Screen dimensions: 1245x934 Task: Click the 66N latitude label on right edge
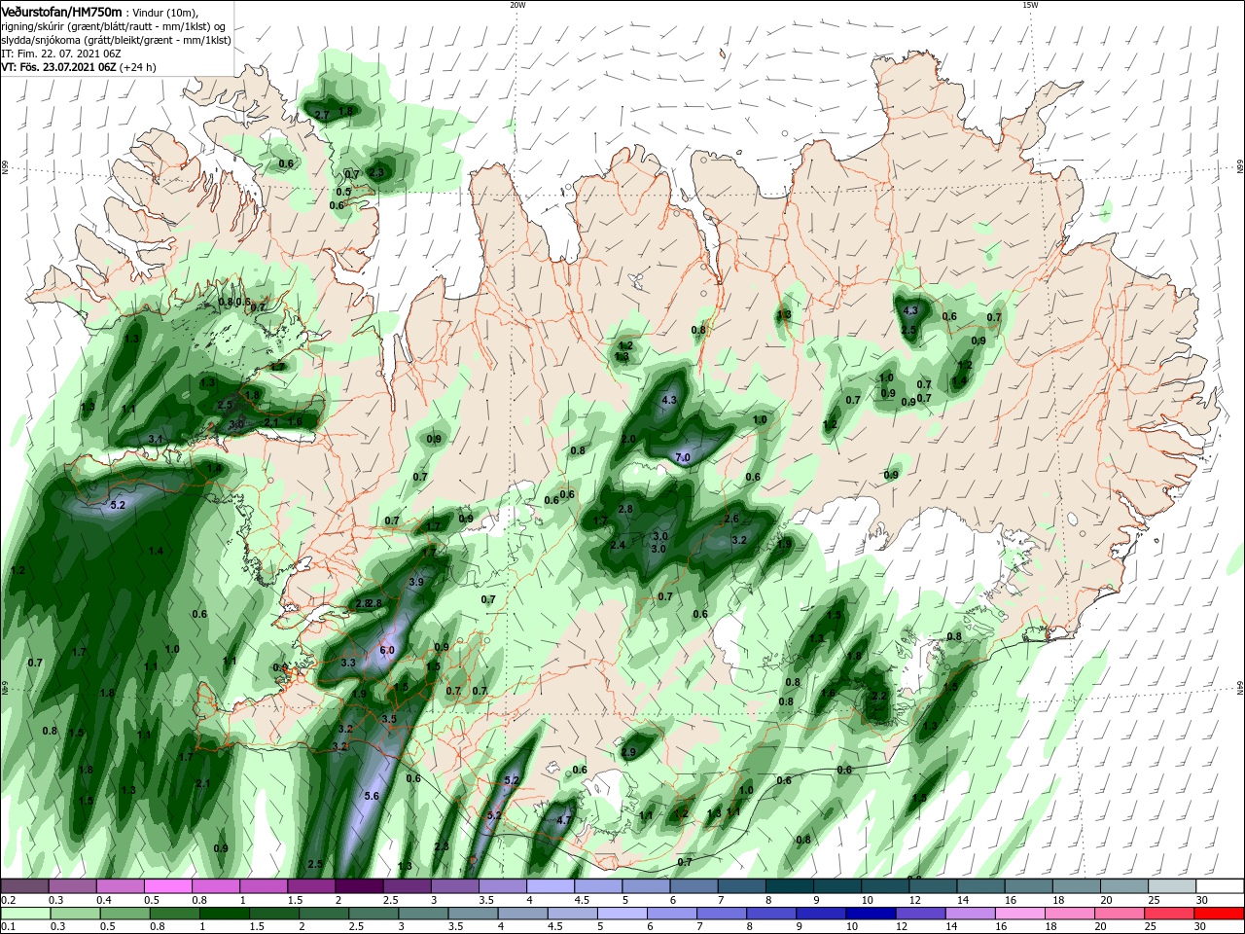click(x=1239, y=168)
